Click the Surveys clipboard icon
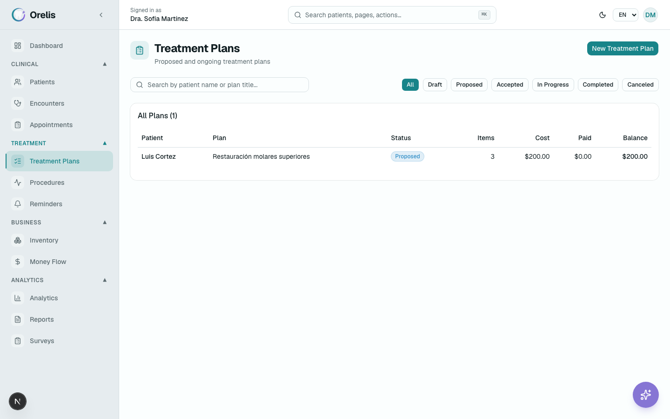Viewport: 670px width, 419px height. [18, 341]
